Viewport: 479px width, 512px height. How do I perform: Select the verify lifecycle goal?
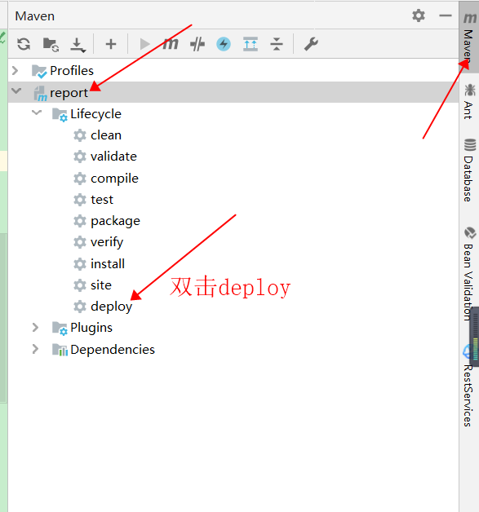107,243
